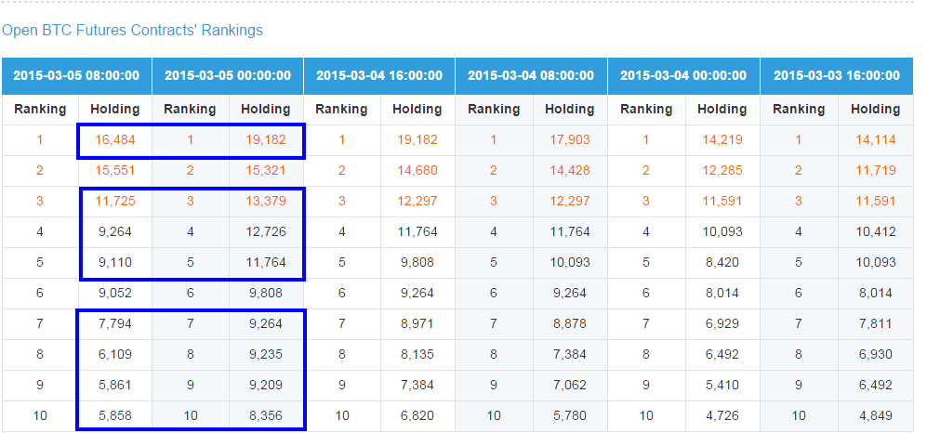Click the holding value 13,379
The height and width of the screenshot is (433, 927).
point(265,202)
